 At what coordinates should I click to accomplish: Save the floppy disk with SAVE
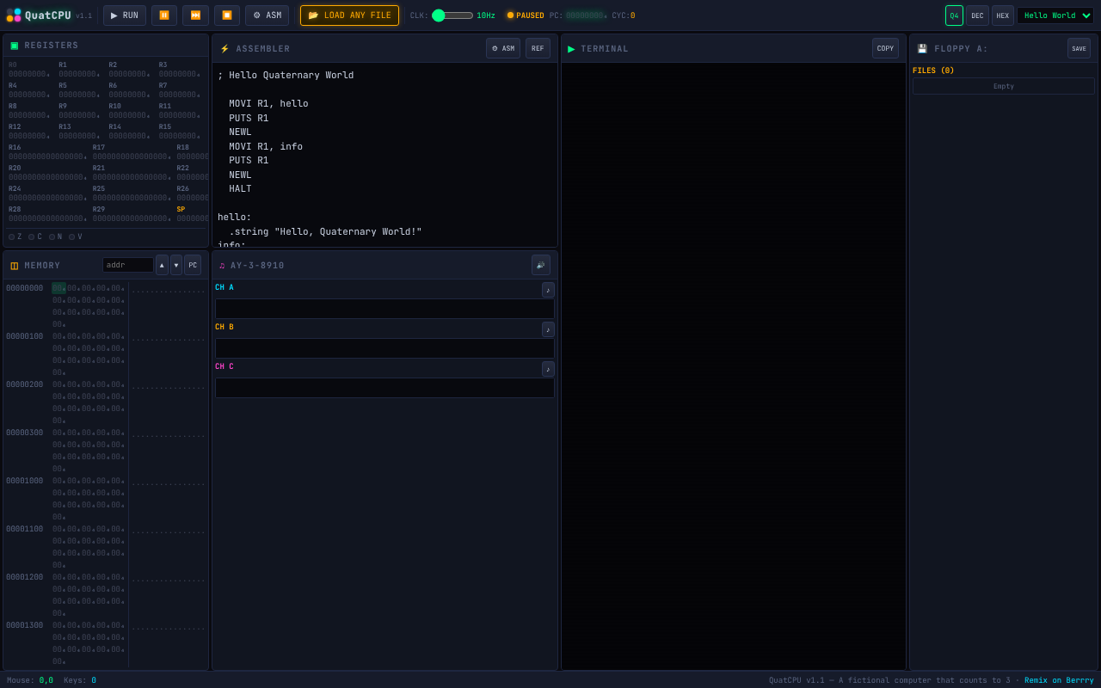(x=1079, y=48)
